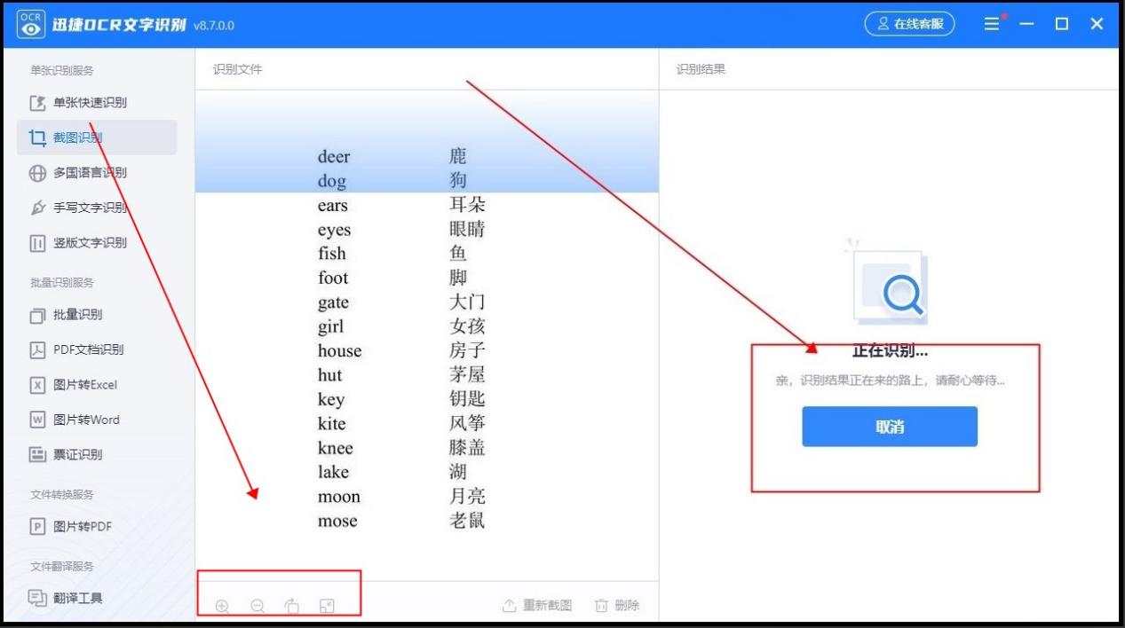
Task: Select the zoom out magnifier icon
Action: 256,607
